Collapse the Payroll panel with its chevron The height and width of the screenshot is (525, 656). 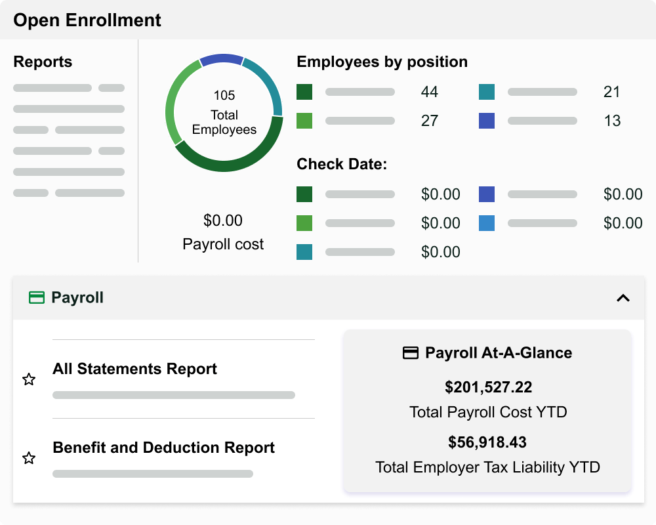tap(622, 297)
